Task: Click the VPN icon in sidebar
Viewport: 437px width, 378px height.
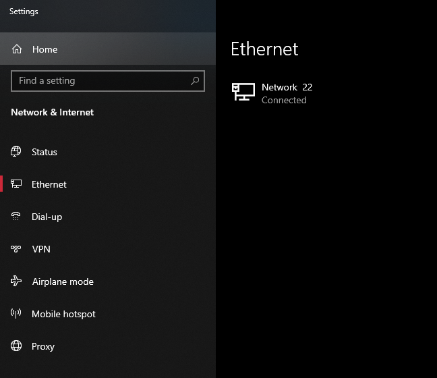Action: coord(16,249)
